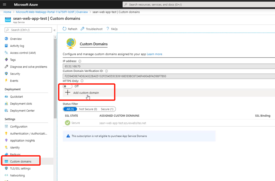Click the App Service resource icon in header
Image resolution: width=275 pixels, height=181 pixels.
point(8,20)
